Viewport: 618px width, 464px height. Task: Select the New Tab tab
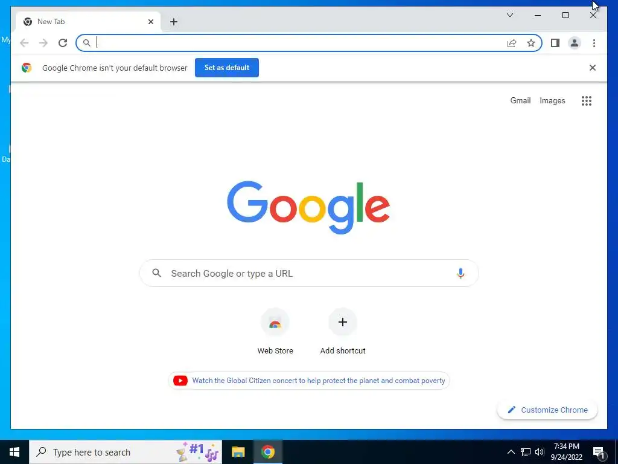click(x=88, y=22)
